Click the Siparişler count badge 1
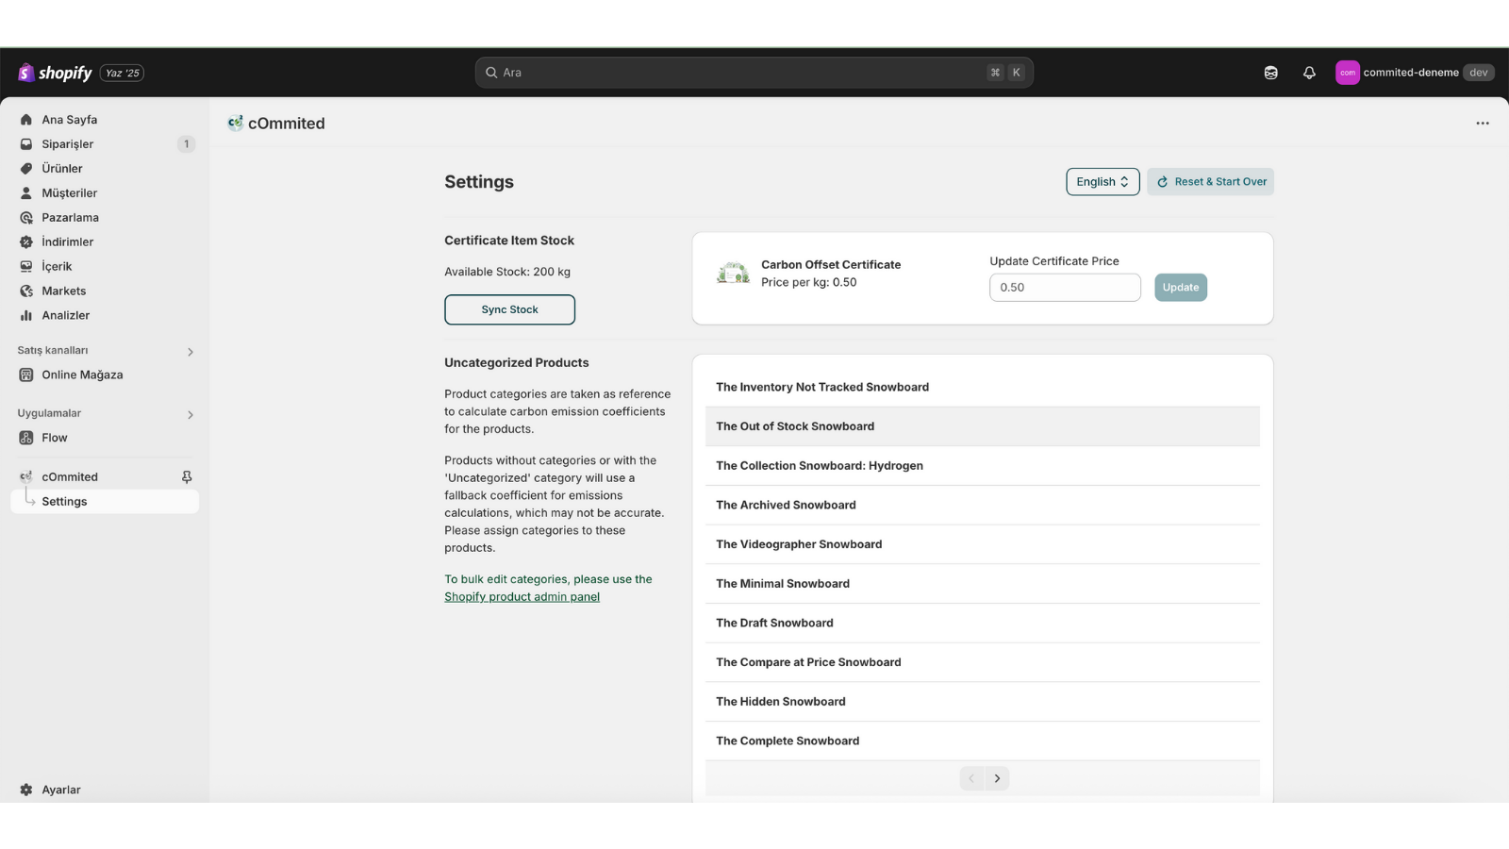 coord(186,144)
